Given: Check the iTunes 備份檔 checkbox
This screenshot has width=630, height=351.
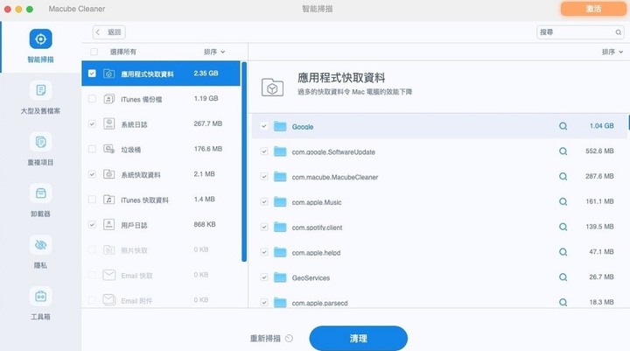Looking at the screenshot, I should 92,99.
